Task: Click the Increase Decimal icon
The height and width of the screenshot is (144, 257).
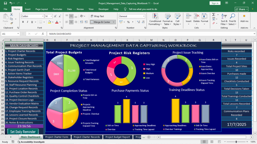Action: (138, 22)
